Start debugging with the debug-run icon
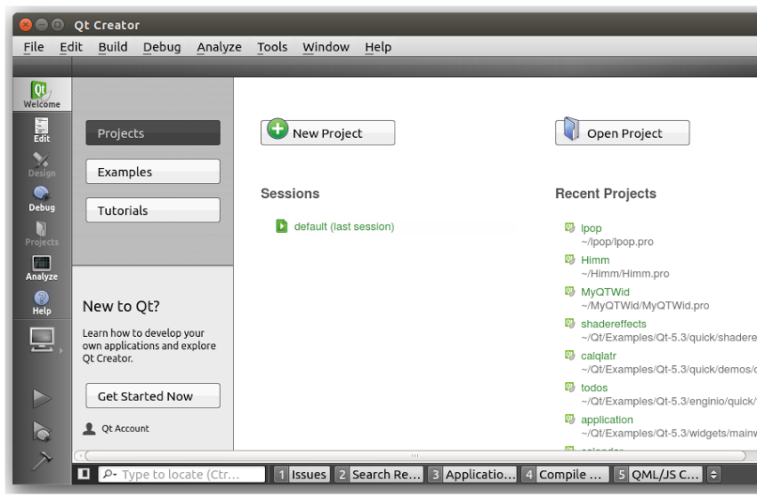This screenshot has width=757, height=504. pos(42,431)
